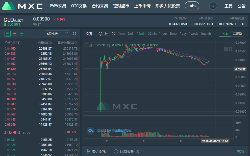Click sell order price 0.04130
The width and height of the screenshot is (250, 156).
[x=10, y=69]
